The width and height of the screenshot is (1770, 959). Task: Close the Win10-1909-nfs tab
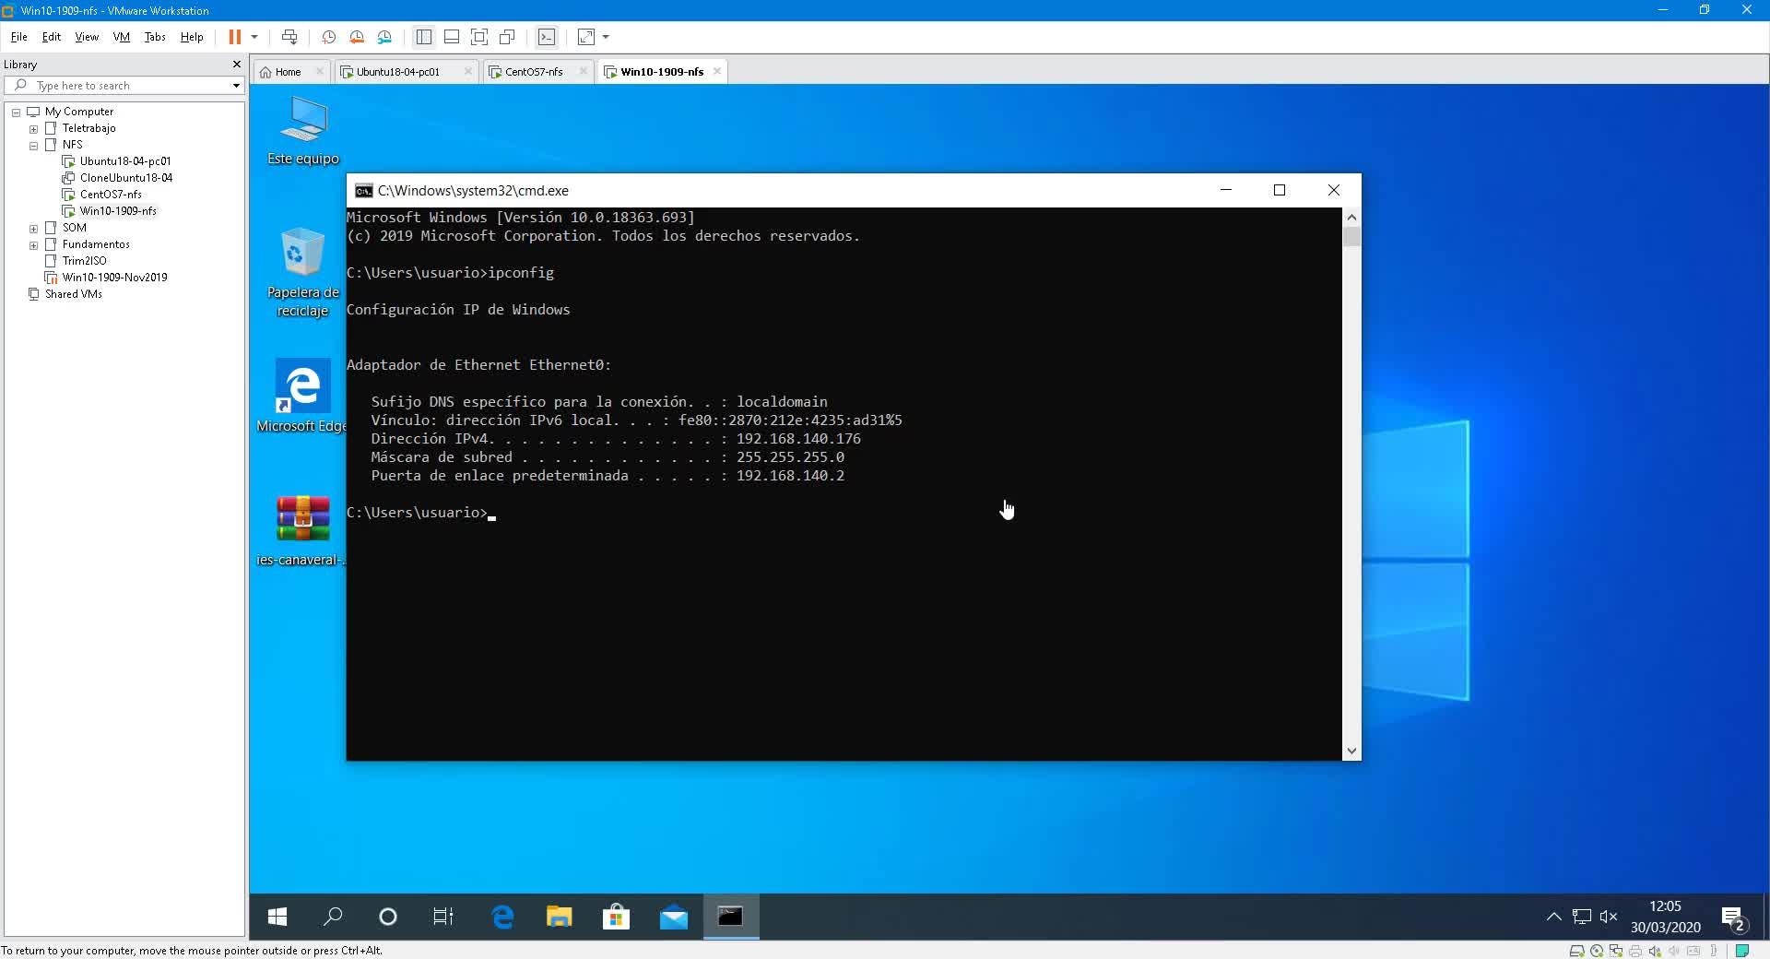(717, 71)
